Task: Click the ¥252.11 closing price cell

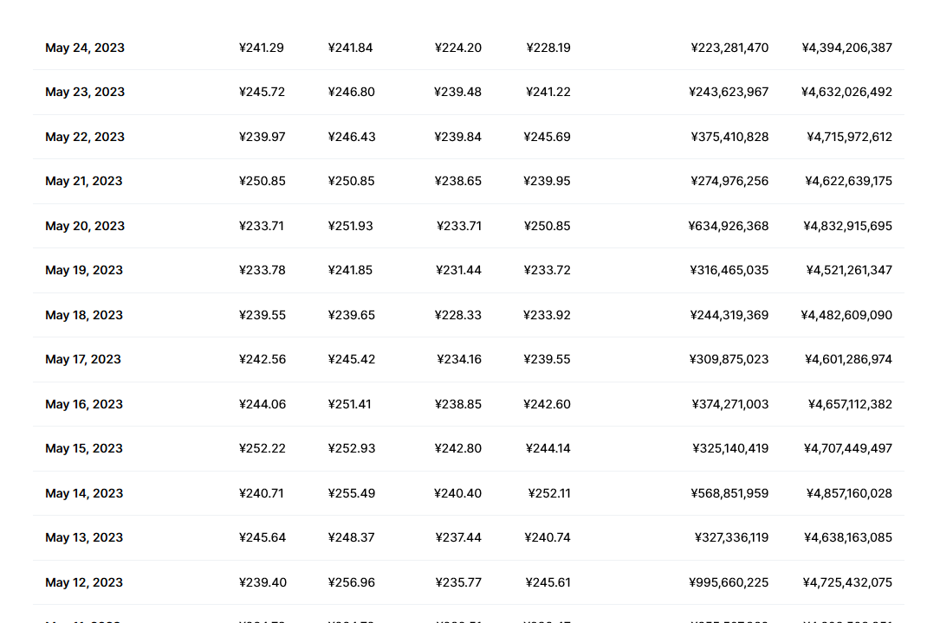Action: point(549,493)
